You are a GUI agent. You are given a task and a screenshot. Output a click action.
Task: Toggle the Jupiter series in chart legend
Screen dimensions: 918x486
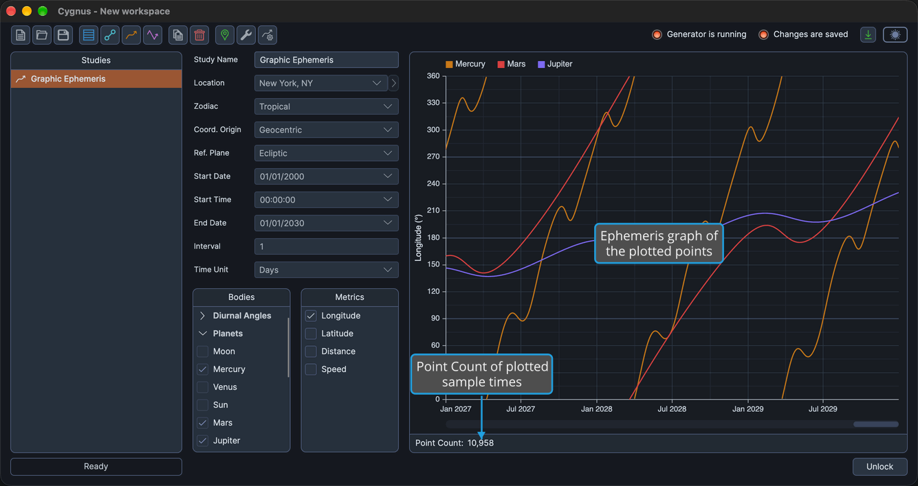pos(555,64)
